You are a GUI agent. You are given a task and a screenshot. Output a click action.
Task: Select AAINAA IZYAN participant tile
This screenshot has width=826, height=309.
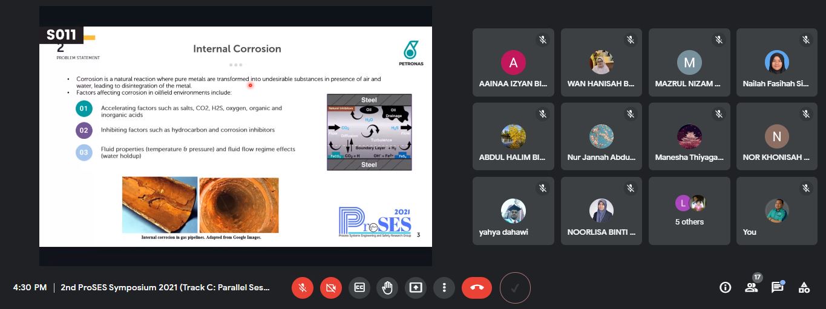pos(513,62)
